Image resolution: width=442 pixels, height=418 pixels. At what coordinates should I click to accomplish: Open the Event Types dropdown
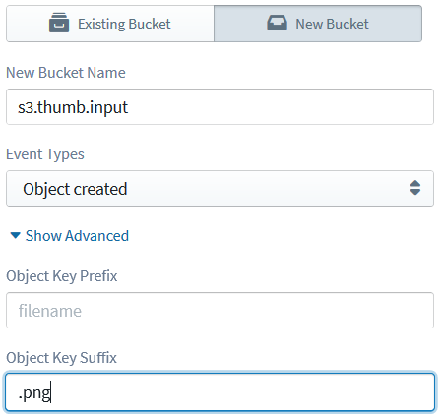(220, 189)
